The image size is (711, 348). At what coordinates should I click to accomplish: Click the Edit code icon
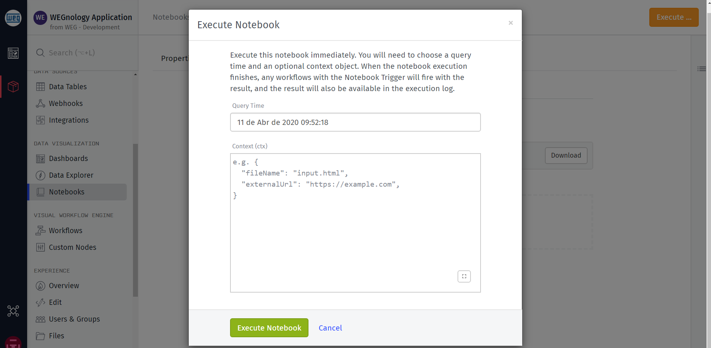tap(41, 302)
